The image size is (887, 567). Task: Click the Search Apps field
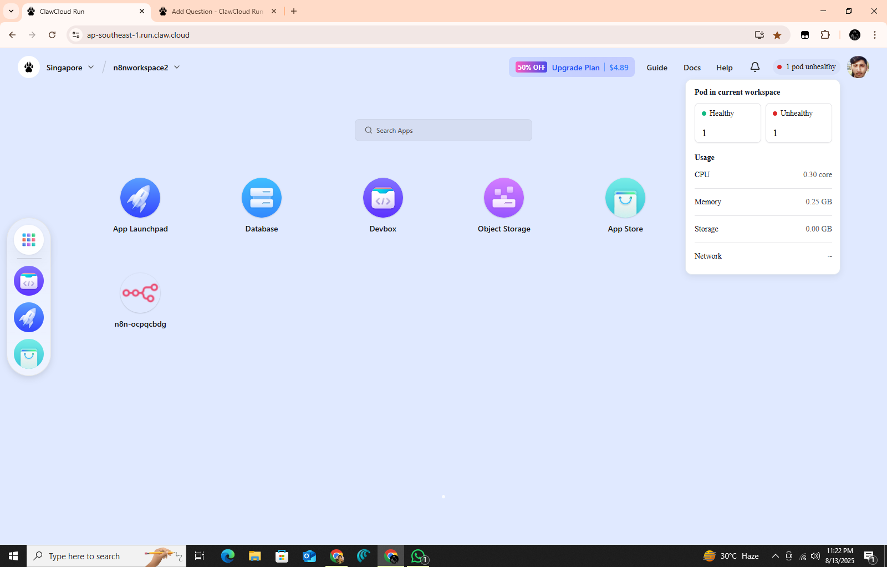[443, 130]
